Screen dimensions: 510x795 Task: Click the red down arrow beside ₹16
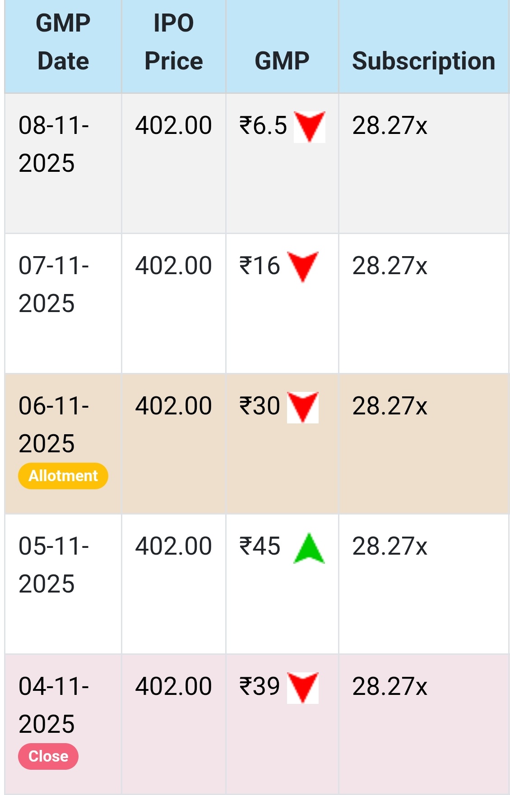[303, 267]
